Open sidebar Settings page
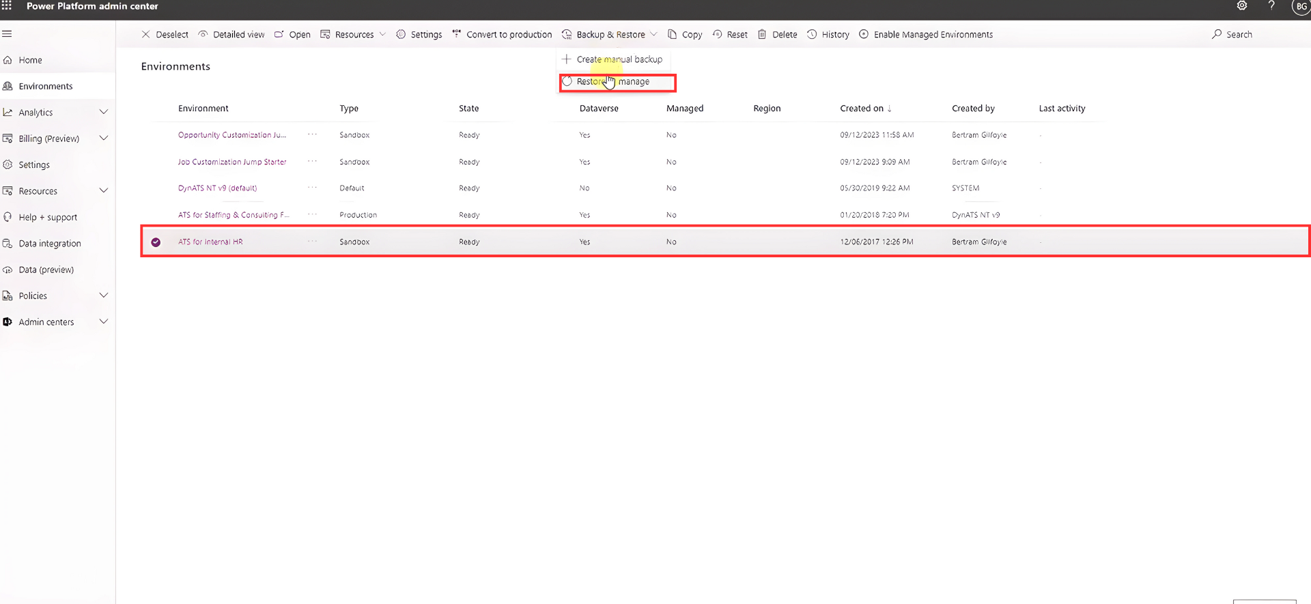The width and height of the screenshot is (1311, 604). pyautogui.click(x=34, y=164)
